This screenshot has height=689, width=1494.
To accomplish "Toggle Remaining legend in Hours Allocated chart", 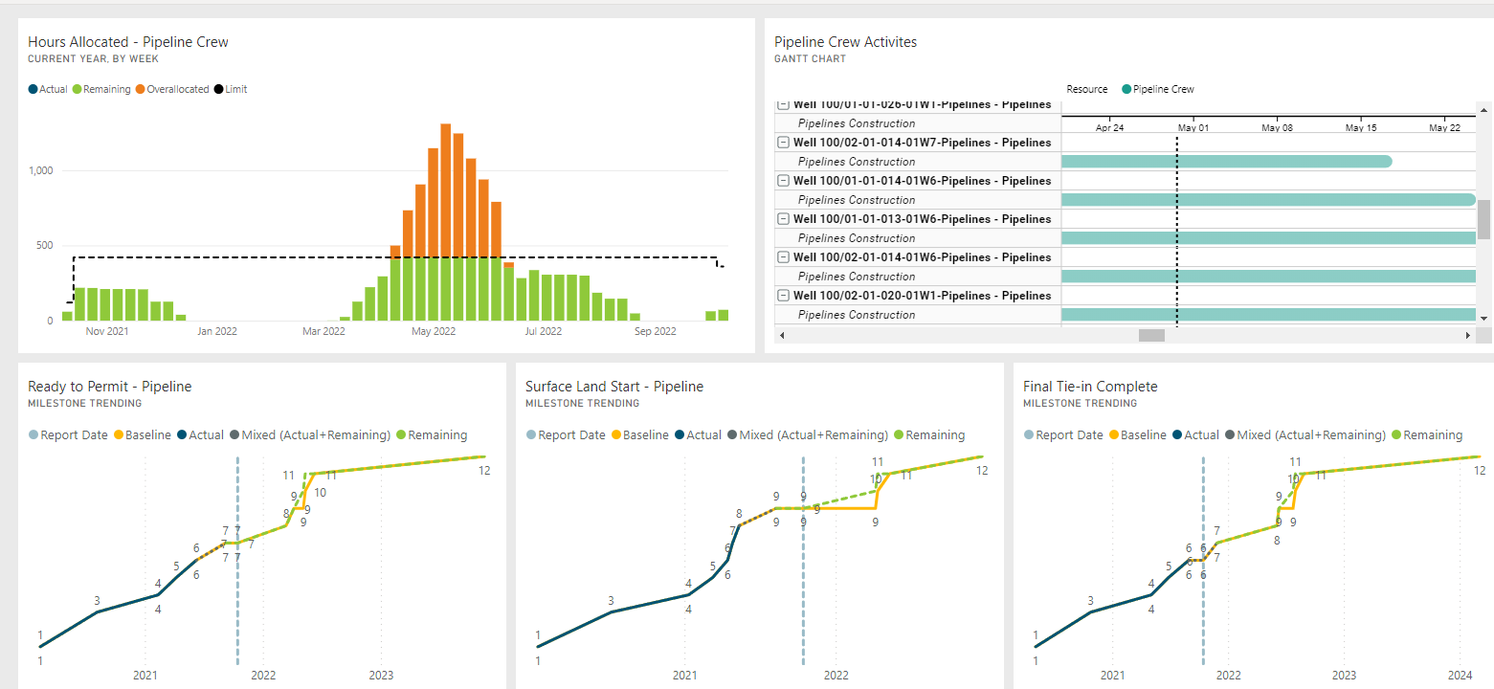I will (100, 89).
